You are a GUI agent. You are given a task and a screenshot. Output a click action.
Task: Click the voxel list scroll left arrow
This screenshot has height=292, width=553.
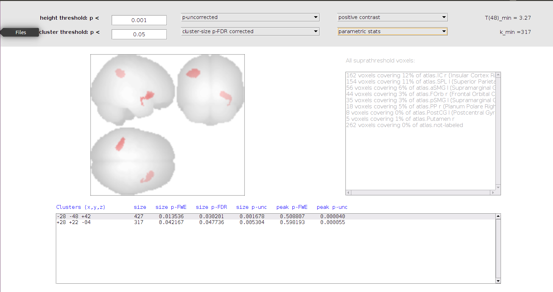(349, 193)
